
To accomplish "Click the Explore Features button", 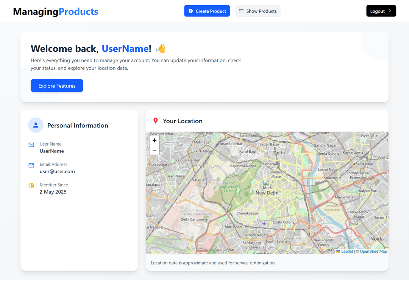I will [57, 86].
